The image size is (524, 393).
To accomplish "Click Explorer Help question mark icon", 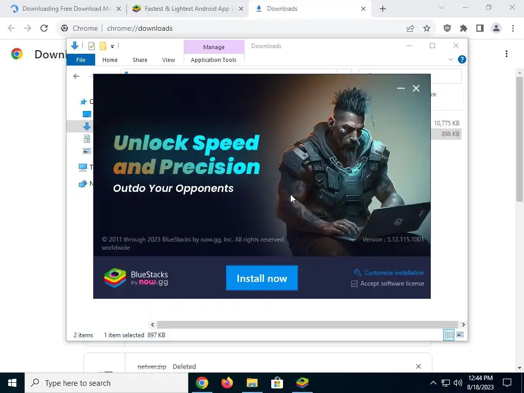I will tap(462, 59).
